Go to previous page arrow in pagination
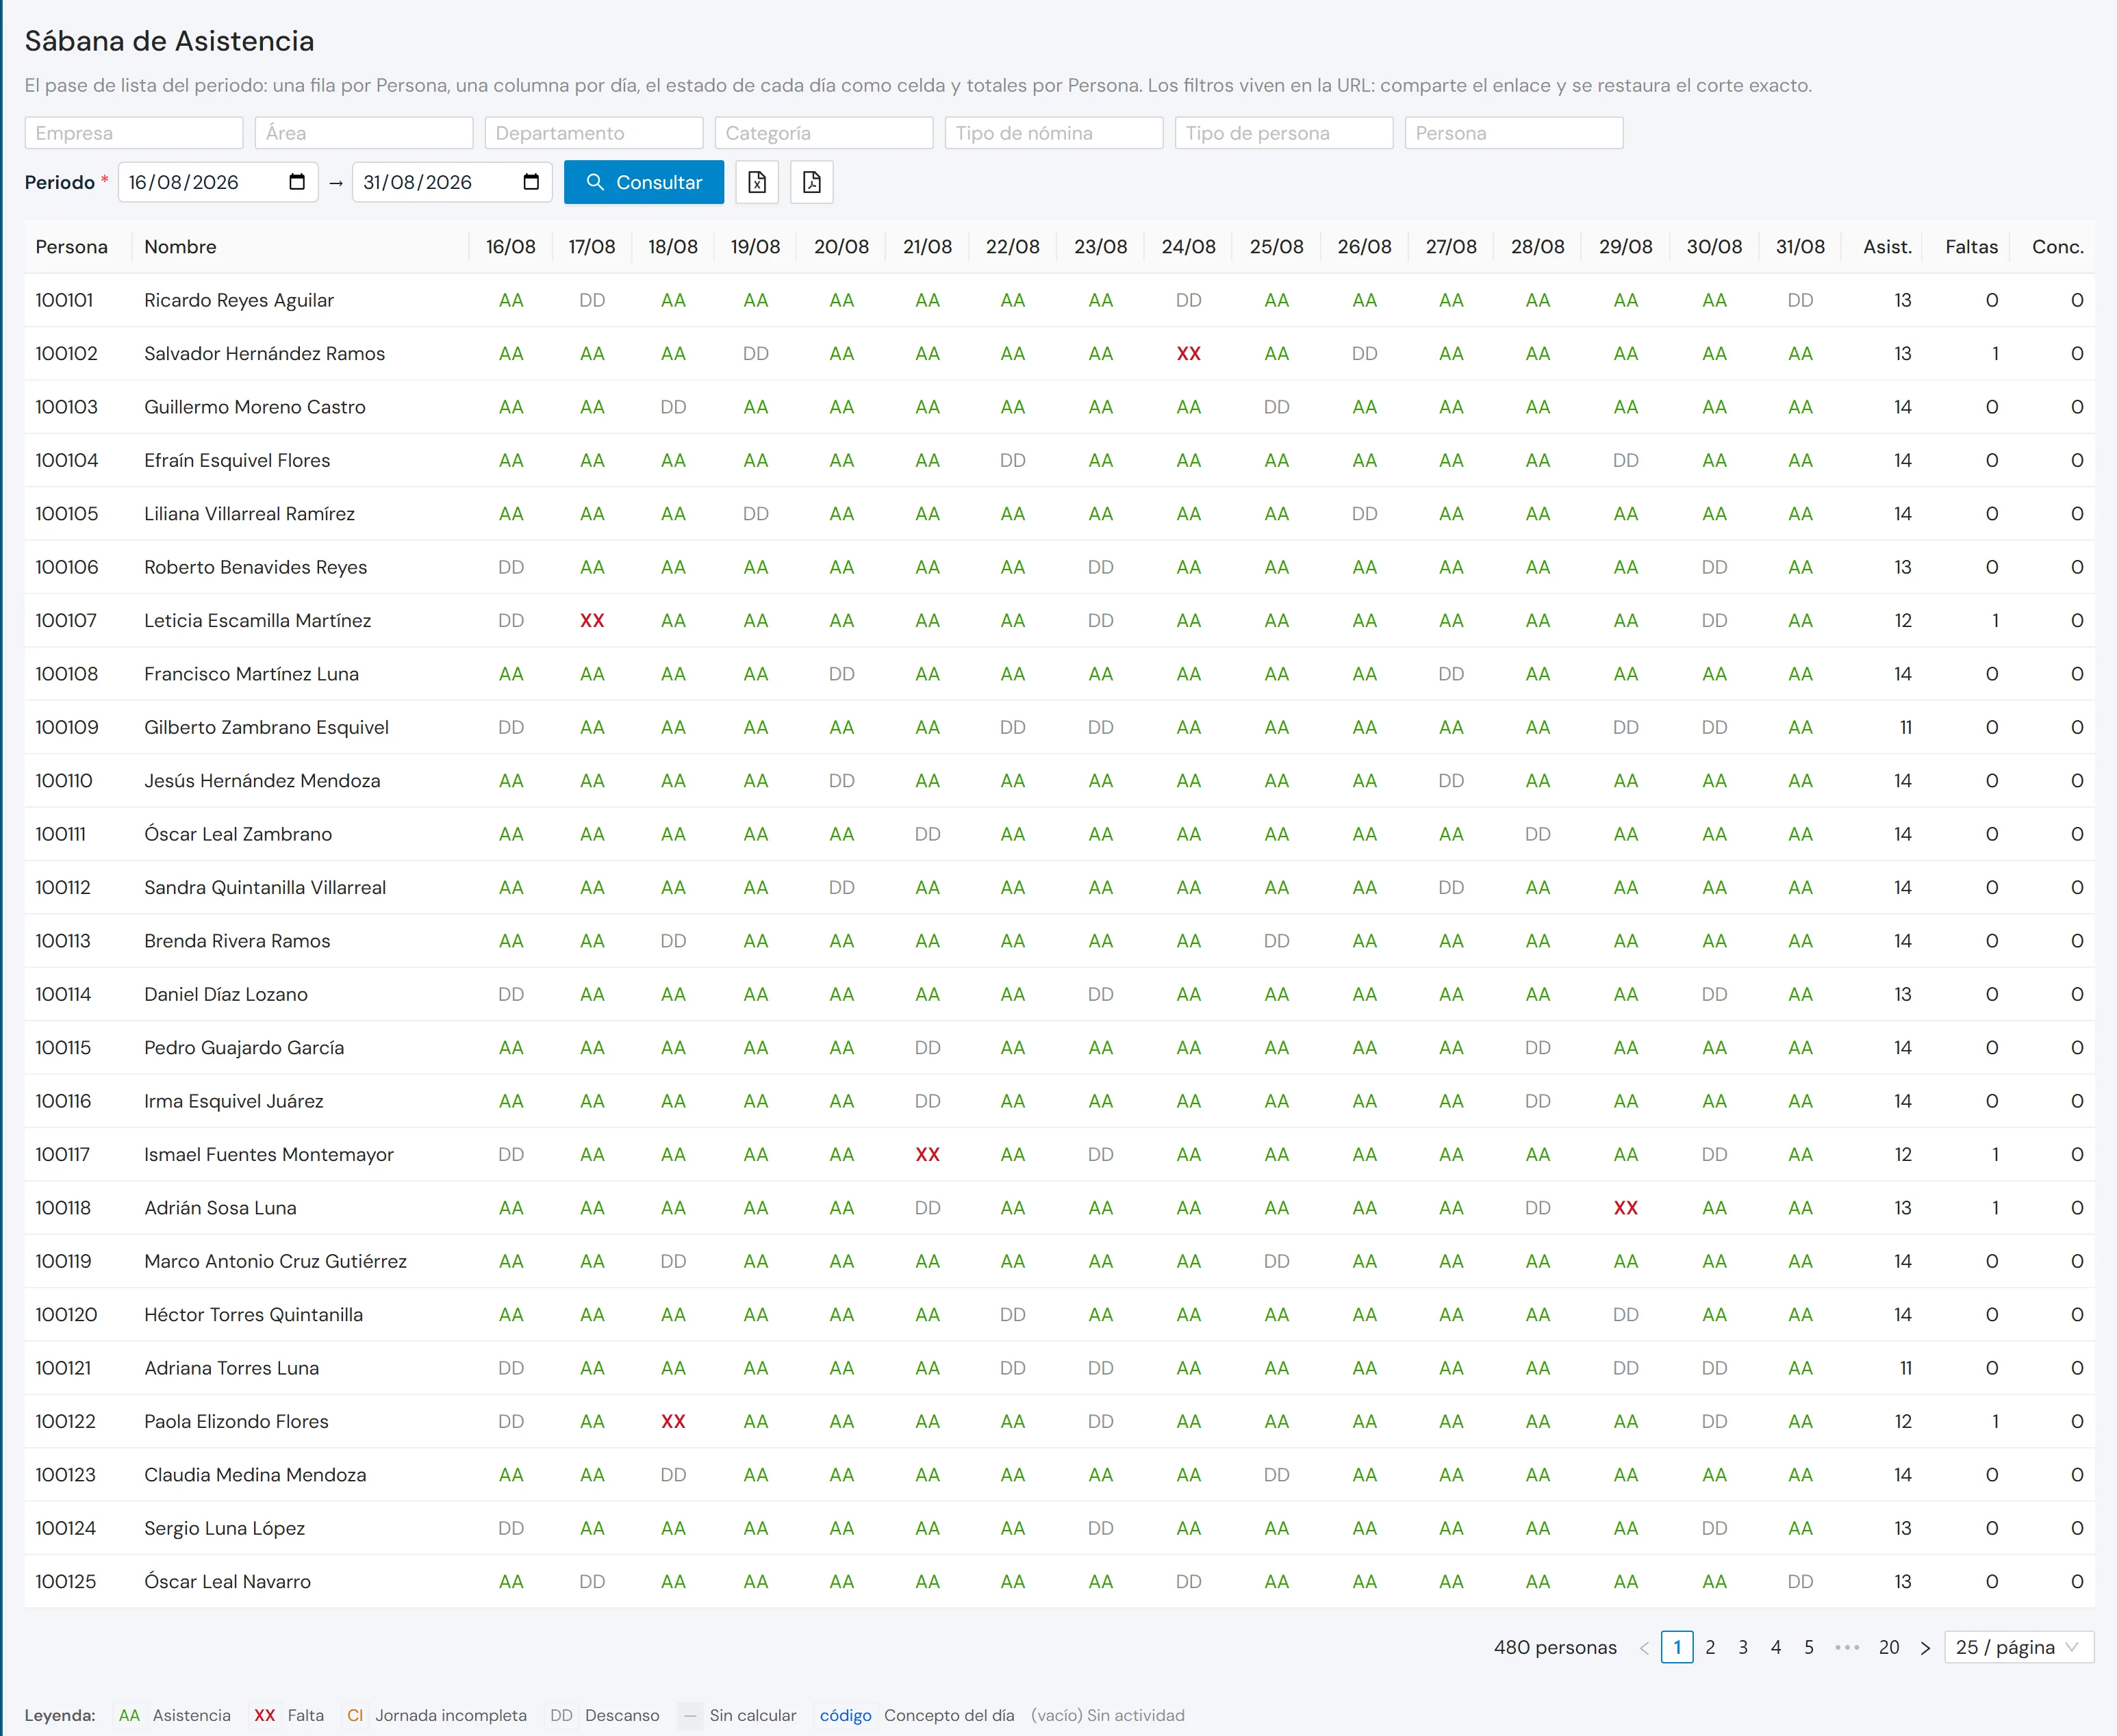Screen dimensions: 2117x1736 (x=1644, y=1647)
